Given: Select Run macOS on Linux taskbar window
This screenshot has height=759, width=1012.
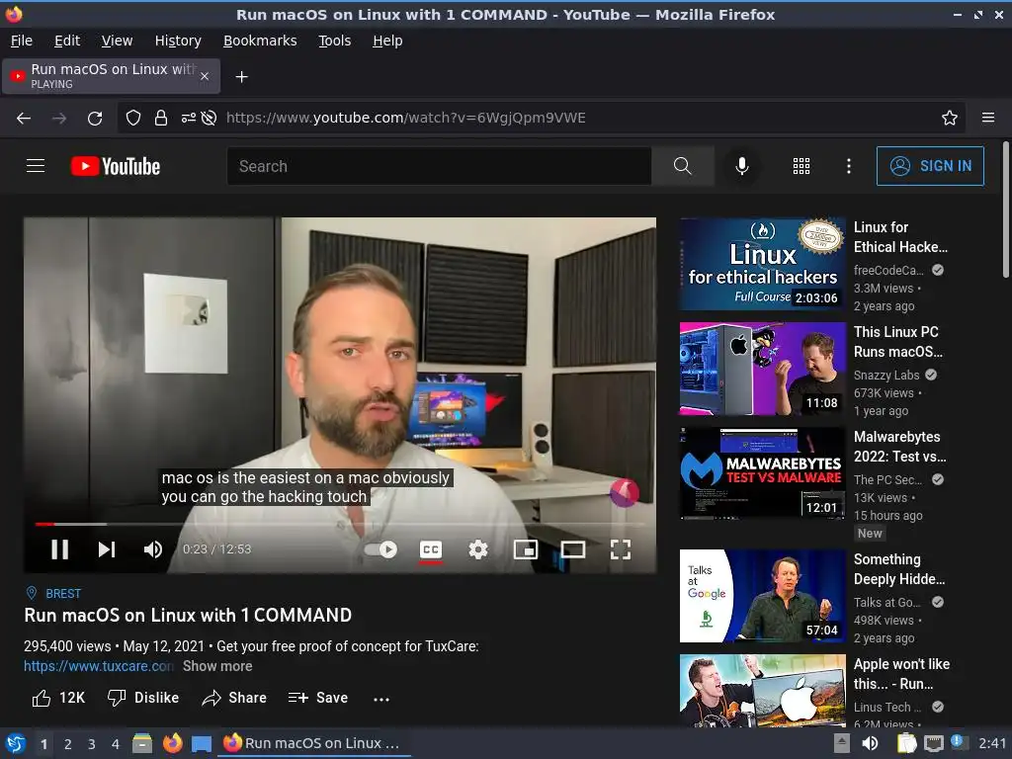Looking at the screenshot, I should click(315, 743).
